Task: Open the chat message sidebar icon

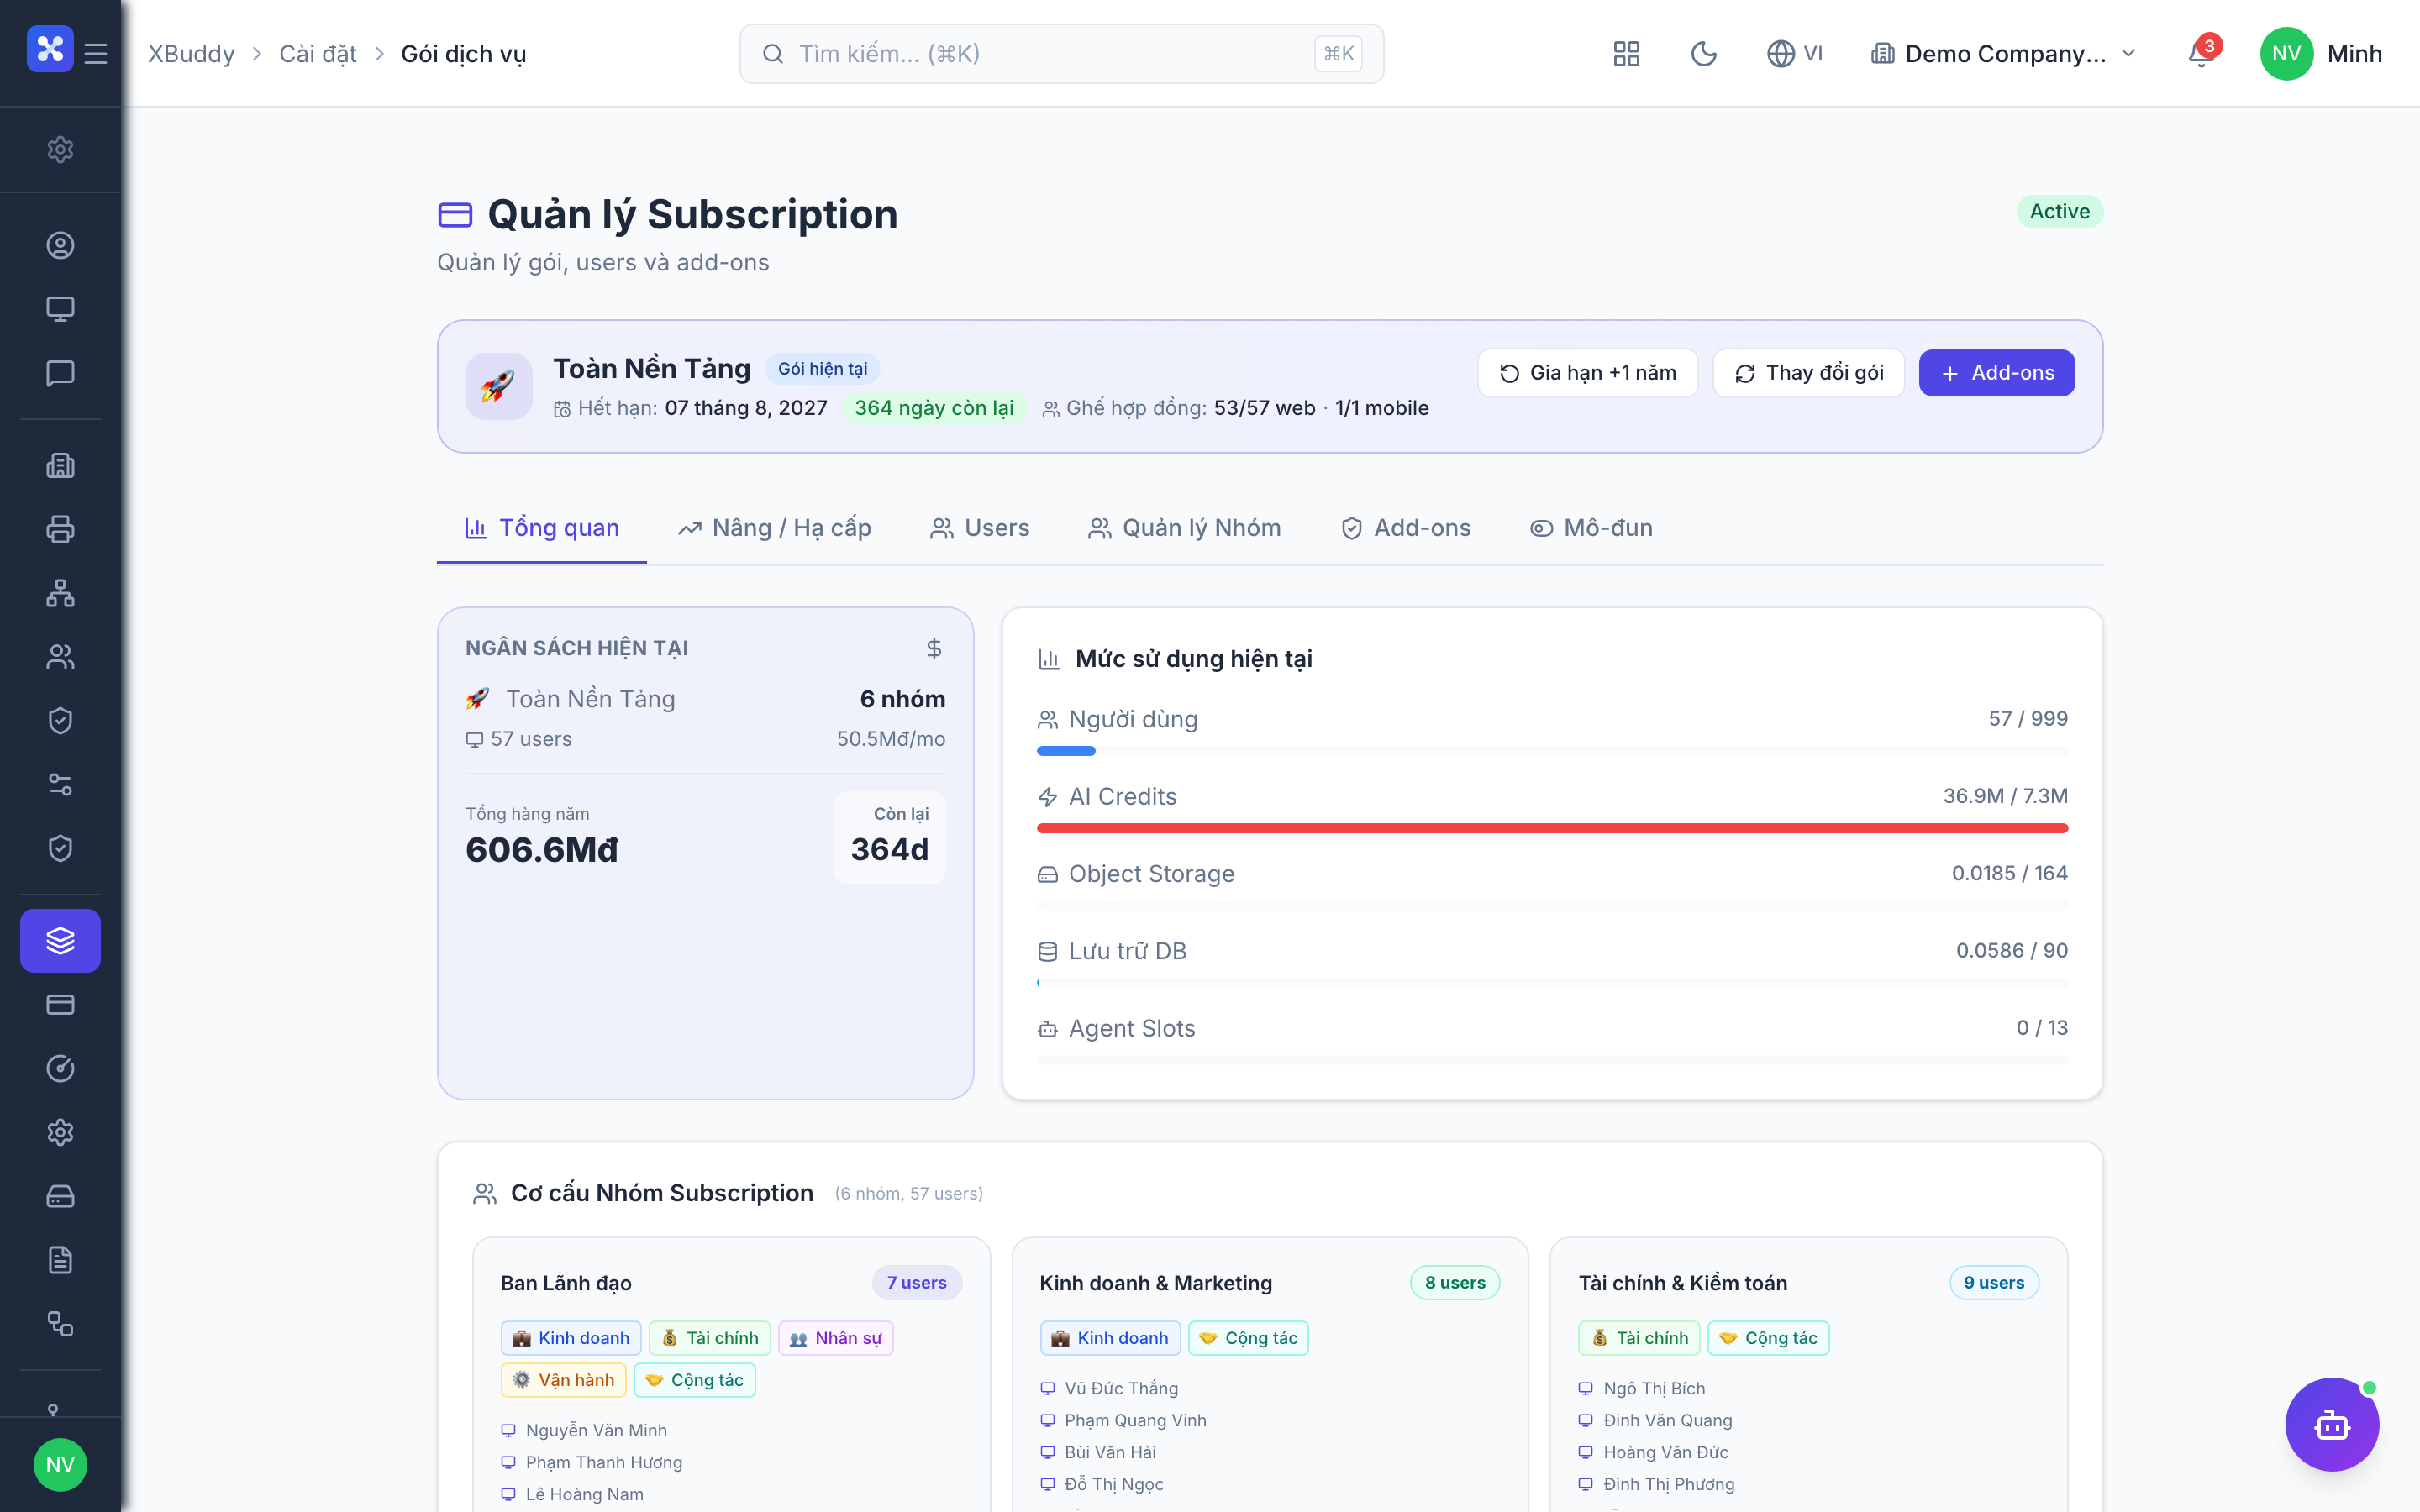Action: coord(60,373)
